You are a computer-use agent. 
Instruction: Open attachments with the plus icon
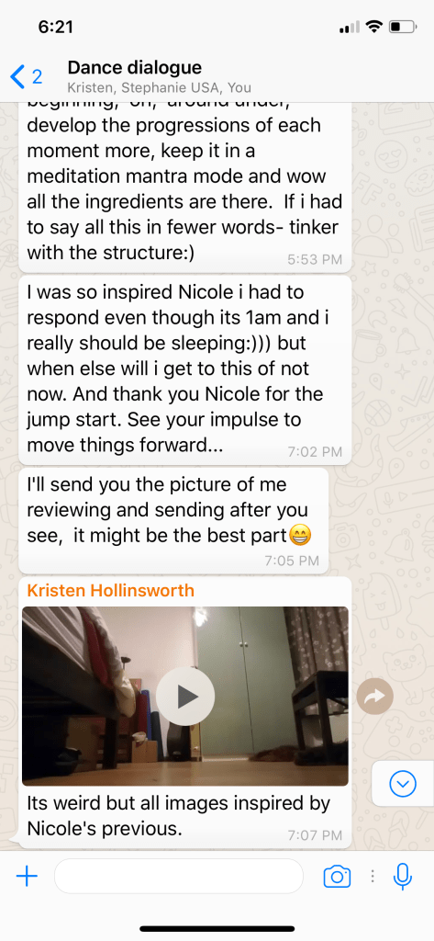pos(27,876)
